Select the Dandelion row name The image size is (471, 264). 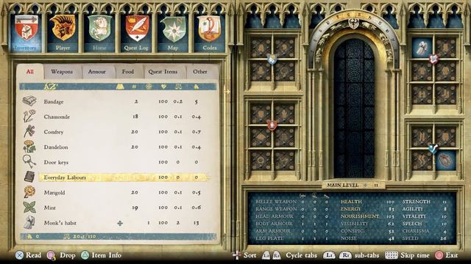[56, 147]
